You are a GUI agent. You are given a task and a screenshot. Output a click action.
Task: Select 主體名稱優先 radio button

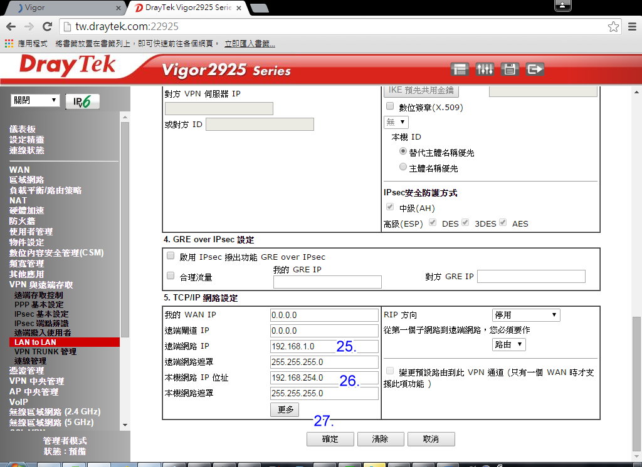click(403, 167)
